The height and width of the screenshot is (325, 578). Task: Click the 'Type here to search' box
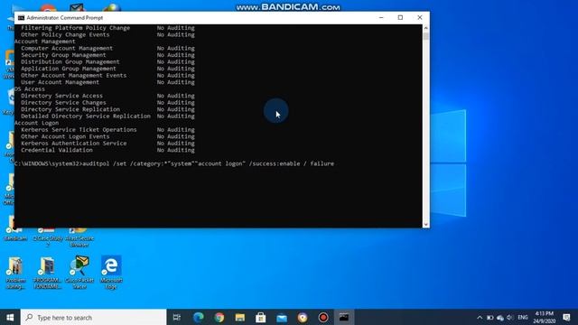[94, 317]
